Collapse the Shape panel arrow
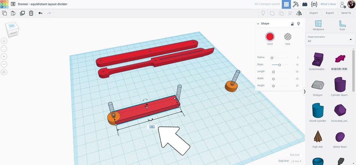Image resolution: width=356 pixels, height=165 pixels. (x=258, y=24)
